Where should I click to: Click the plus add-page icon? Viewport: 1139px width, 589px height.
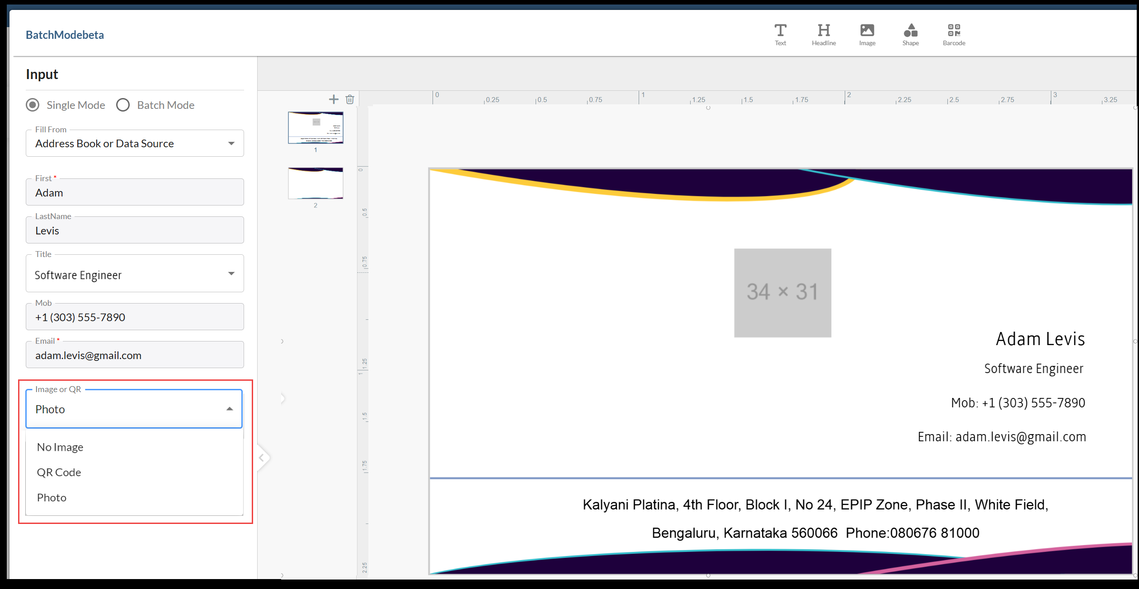point(334,99)
